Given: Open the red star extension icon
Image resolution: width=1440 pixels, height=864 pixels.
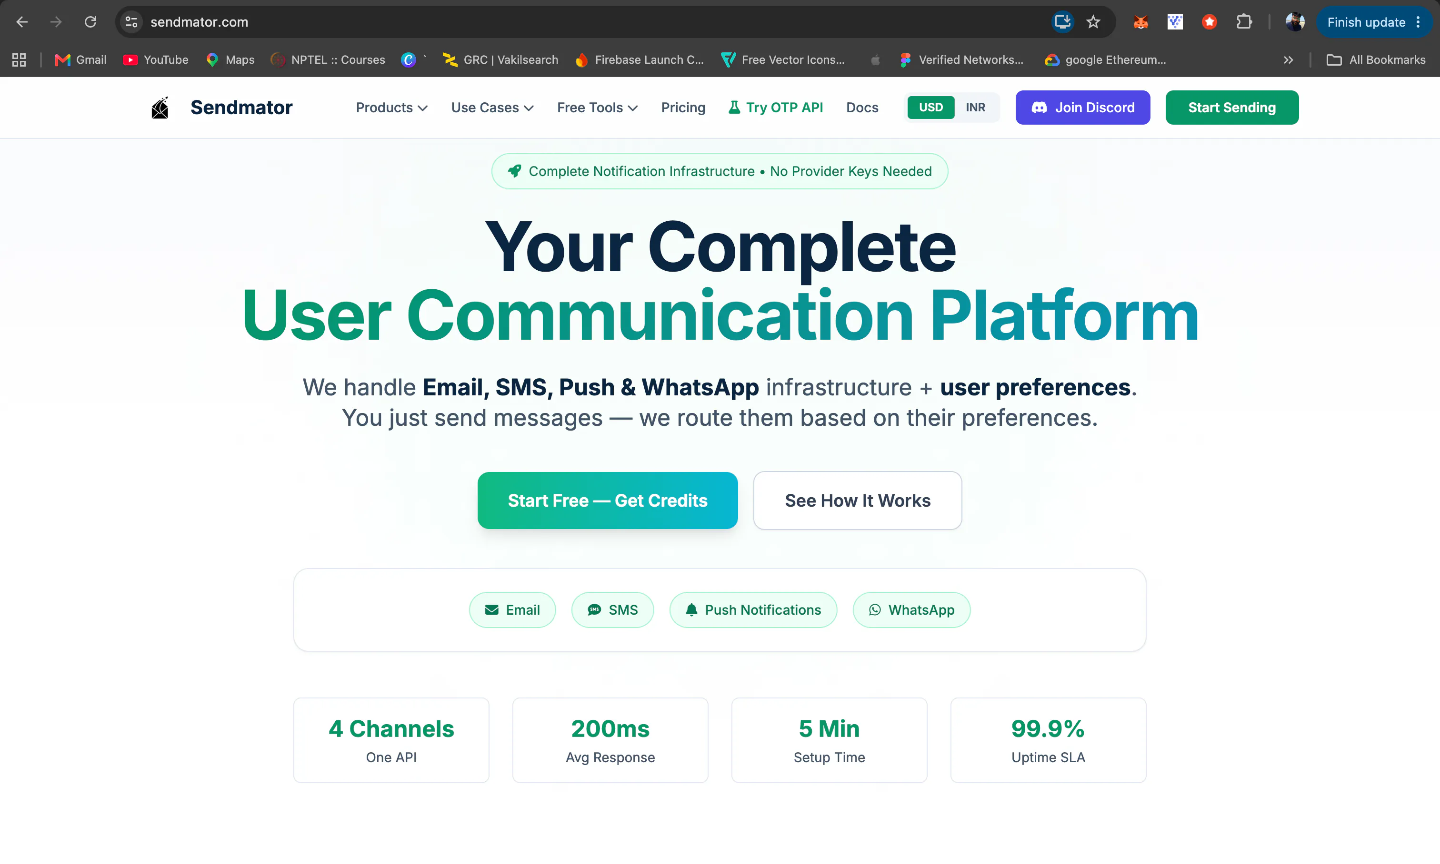Looking at the screenshot, I should [1209, 22].
